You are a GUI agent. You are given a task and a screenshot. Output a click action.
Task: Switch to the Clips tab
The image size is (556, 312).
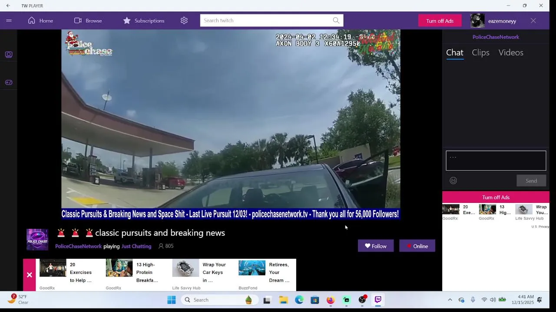point(480,52)
